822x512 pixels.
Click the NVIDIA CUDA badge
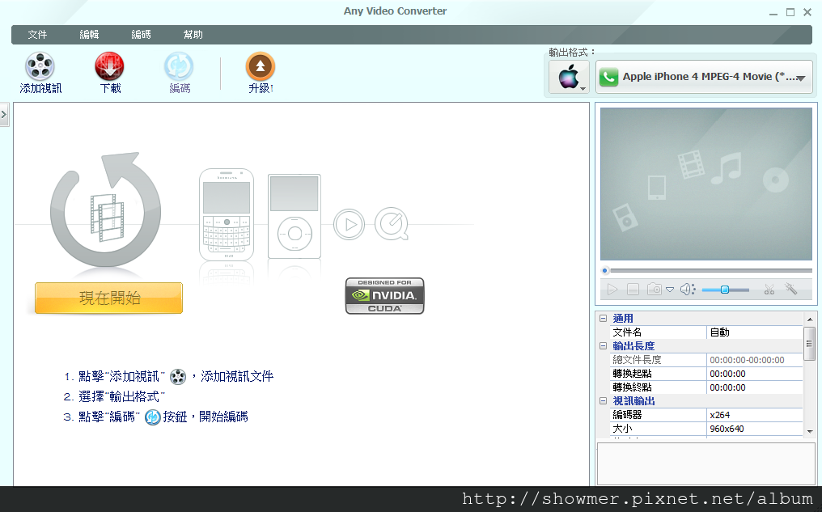pyautogui.click(x=385, y=296)
